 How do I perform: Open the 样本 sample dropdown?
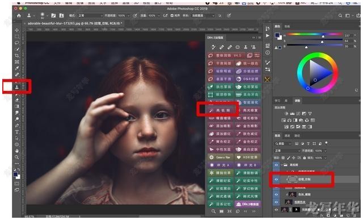[202, 15]
